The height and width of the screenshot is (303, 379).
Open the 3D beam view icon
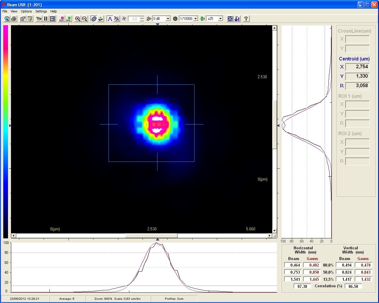point(101,19)
